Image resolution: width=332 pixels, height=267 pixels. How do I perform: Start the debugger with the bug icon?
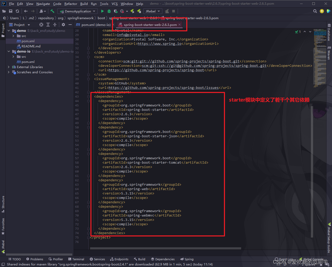click(109, 11)
